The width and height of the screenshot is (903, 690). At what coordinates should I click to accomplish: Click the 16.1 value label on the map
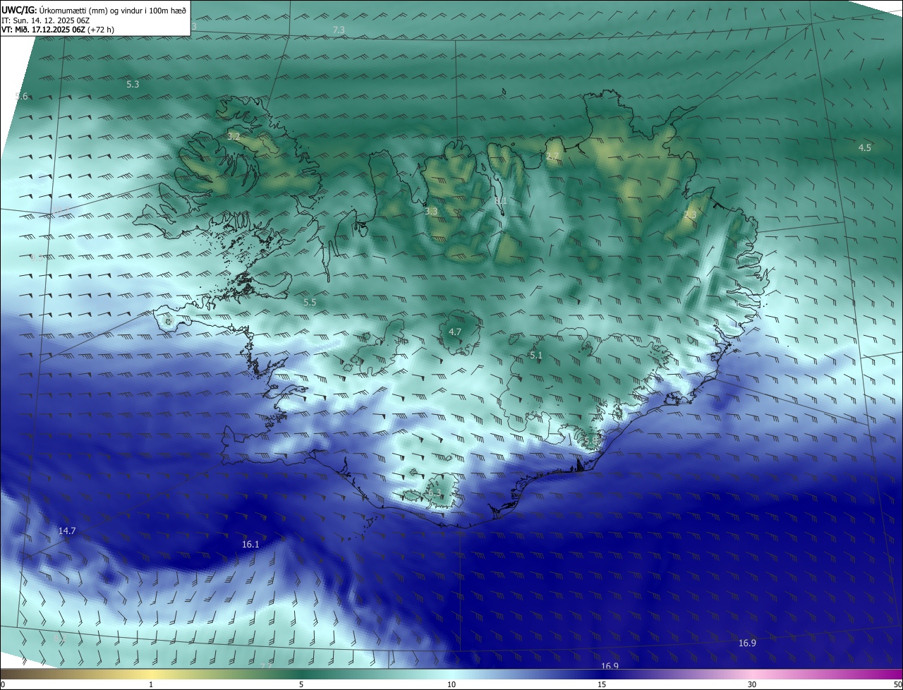tap(250, 545)
